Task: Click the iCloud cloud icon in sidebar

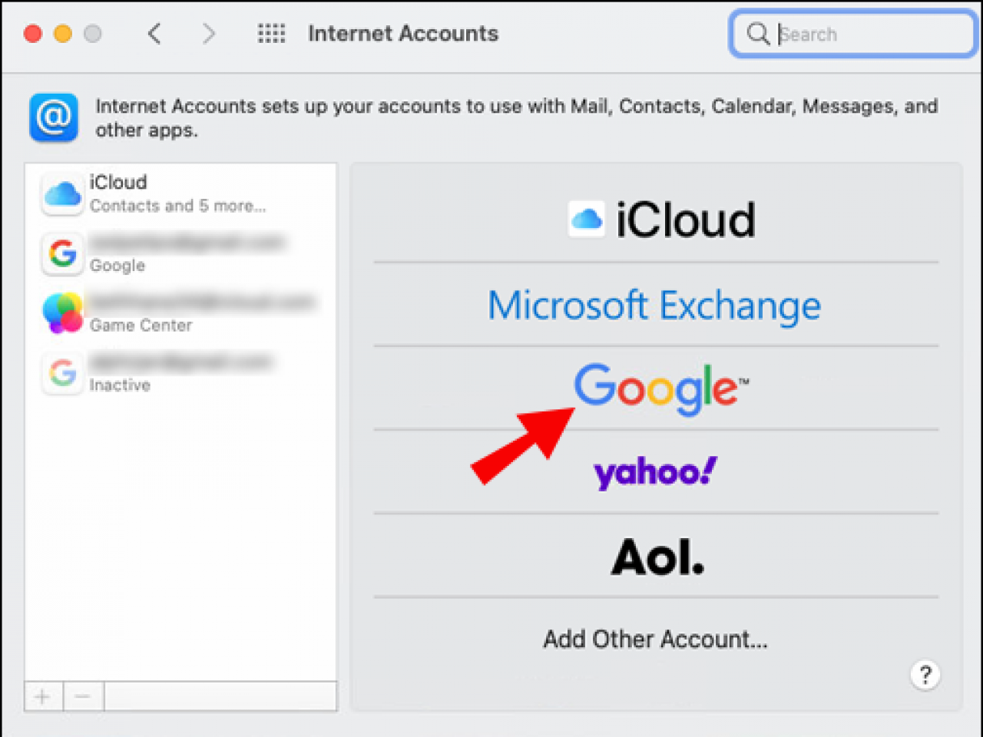Action: click(62, 193)
